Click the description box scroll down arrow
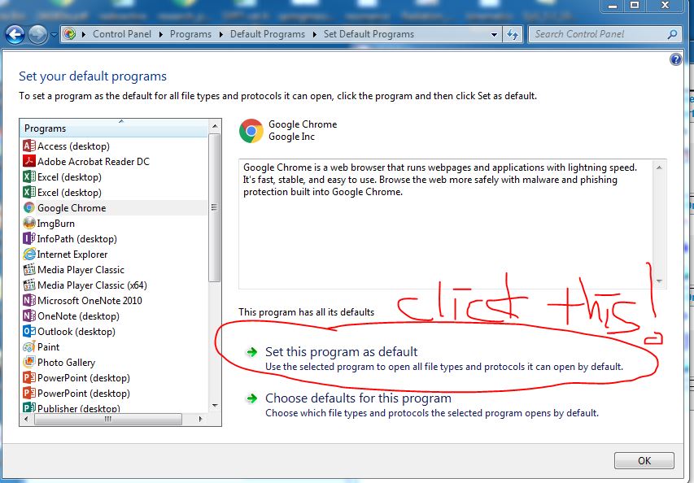The width and height of the screenshot is (694, 483). click(659, 281)
